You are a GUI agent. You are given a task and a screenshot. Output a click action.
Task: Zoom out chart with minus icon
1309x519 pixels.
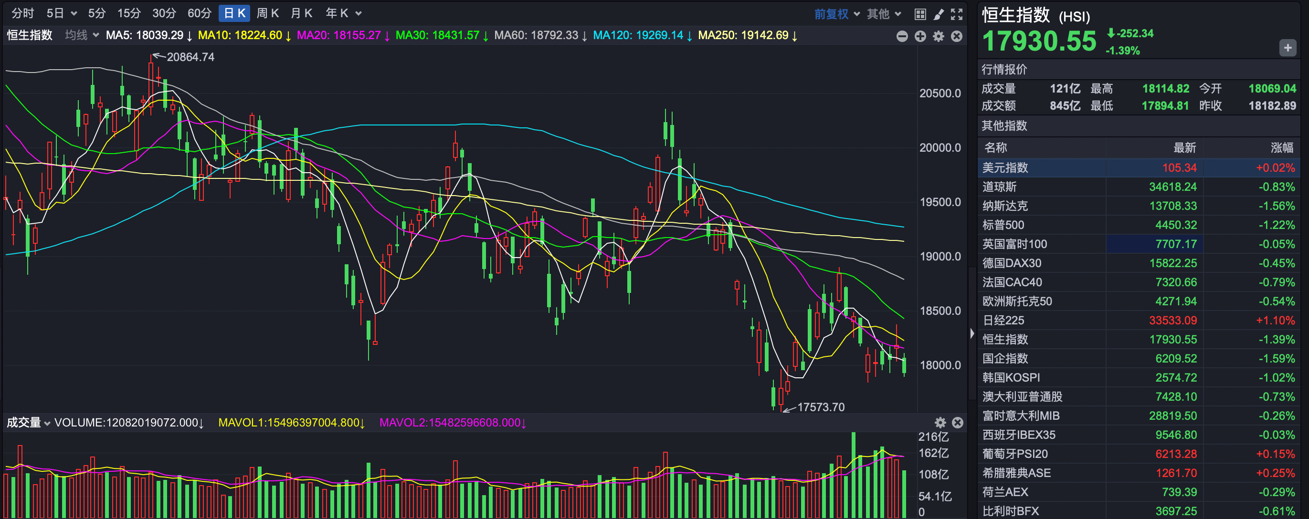(x=902, y=36)
